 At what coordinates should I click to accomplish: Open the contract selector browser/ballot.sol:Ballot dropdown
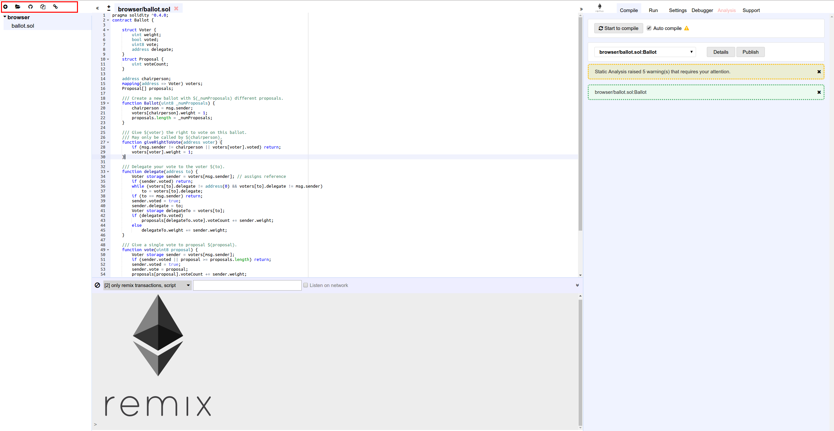point(645,52)
